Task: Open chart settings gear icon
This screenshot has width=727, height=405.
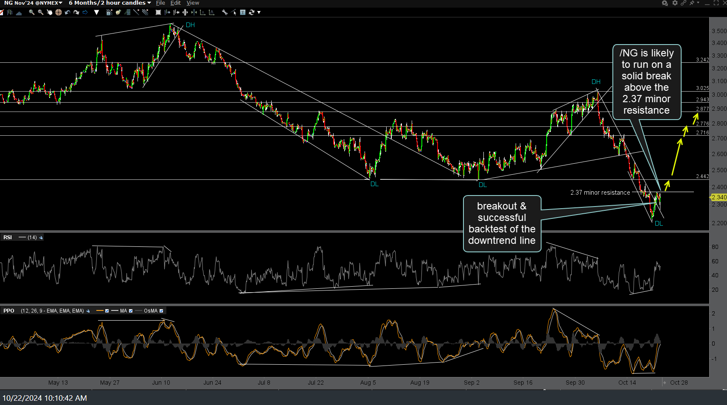Action: [675, 3]
